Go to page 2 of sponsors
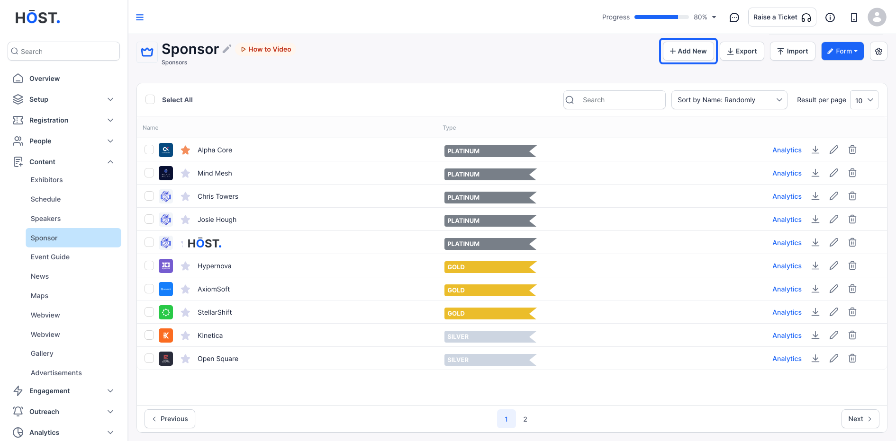This screenshot has height=441, width=896. point(525,419)
